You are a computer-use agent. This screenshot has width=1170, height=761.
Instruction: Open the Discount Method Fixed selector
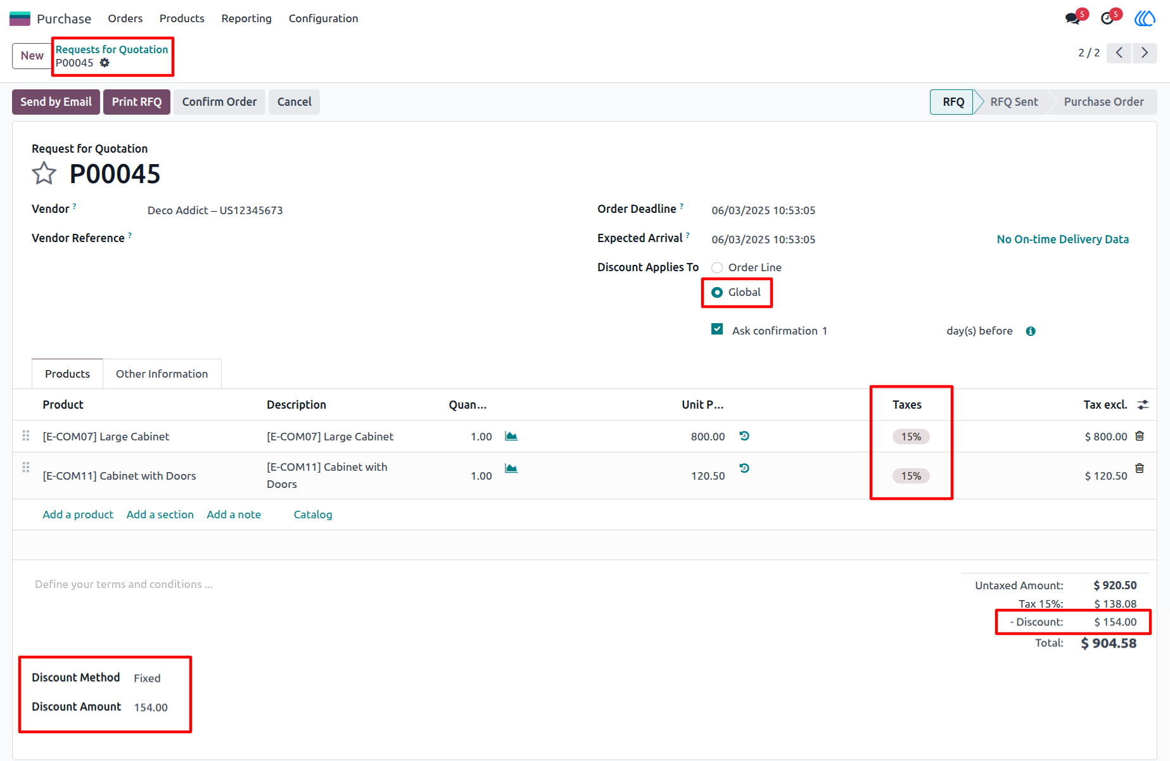point(147,678)
